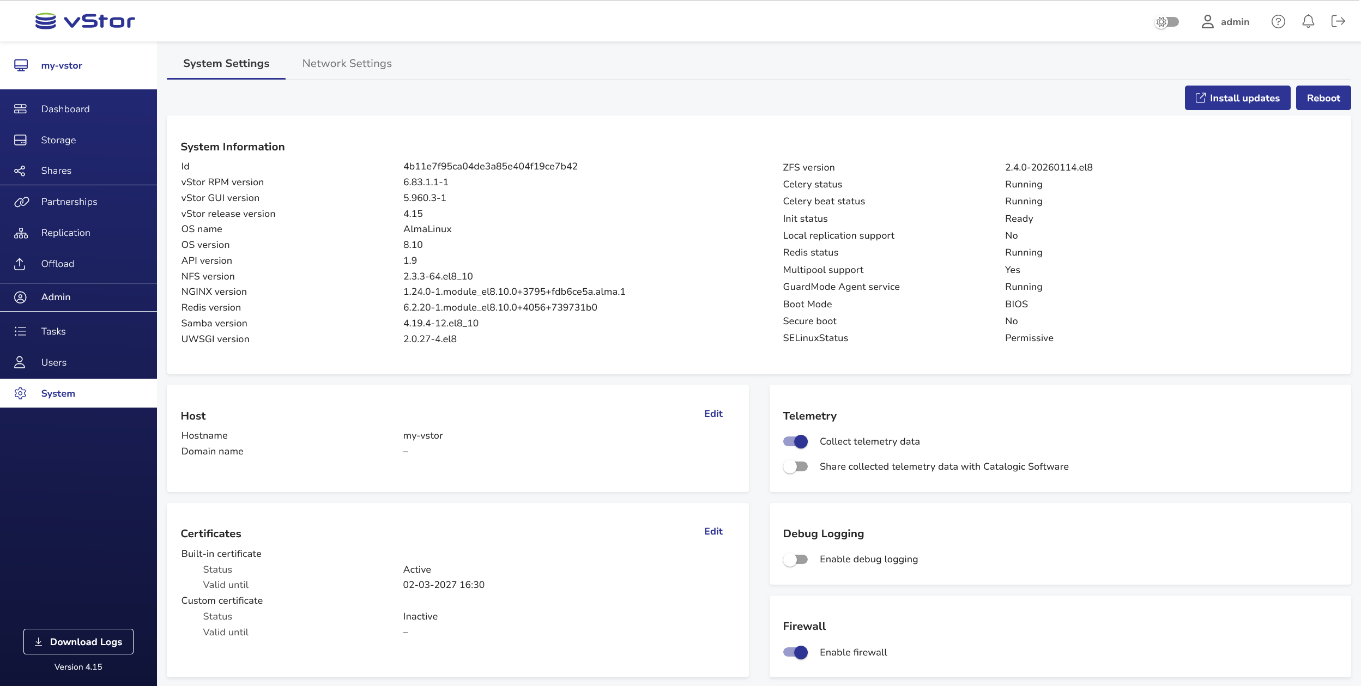
Task: Enable sharing telemetry with Catalogic Software
Action: click(x=795, y=466)
